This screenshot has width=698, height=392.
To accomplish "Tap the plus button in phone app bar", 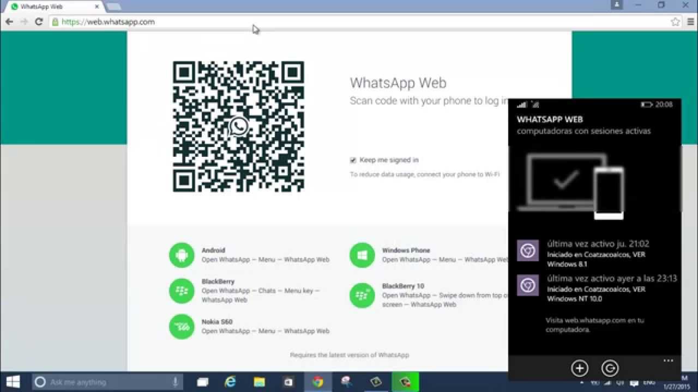I will tap(580, 369).
